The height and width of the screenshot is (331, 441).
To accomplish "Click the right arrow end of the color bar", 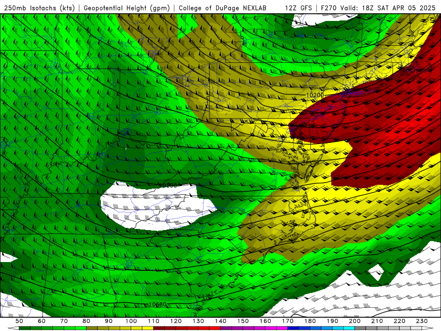I will pyautogui.click(x=428, y=328).
